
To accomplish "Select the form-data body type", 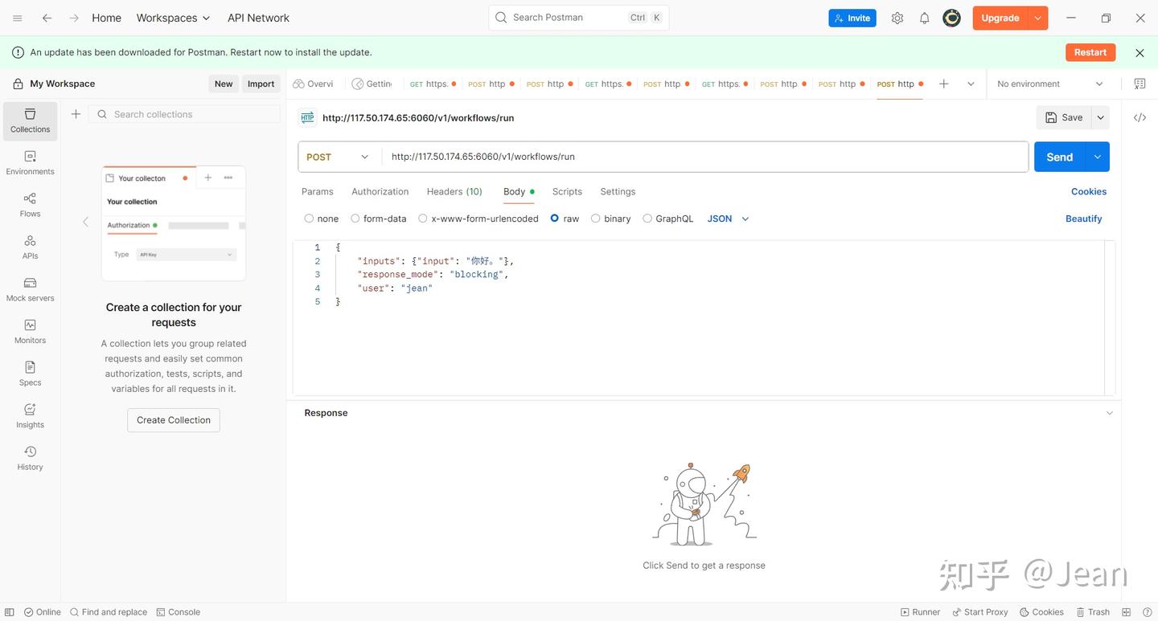I will pos(355,218).
